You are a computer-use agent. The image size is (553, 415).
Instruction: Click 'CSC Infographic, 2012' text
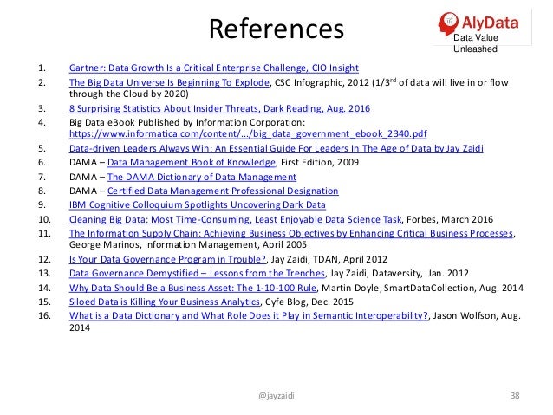click(x=322, y=82)
